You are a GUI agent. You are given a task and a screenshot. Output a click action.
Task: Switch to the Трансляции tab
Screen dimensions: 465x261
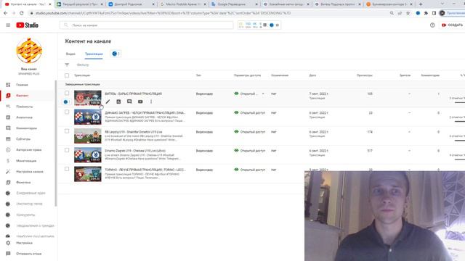94,54
